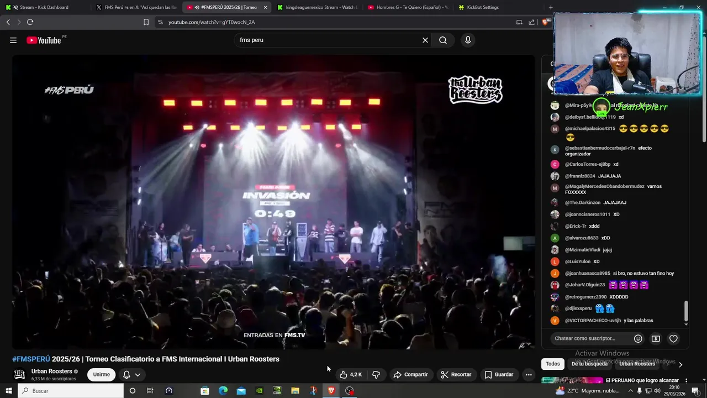This screenshot has width=707, height=398.
Task: Open picture-in-picture icon in the address bar
Action: pyautogui.click(x=519, y=22)
